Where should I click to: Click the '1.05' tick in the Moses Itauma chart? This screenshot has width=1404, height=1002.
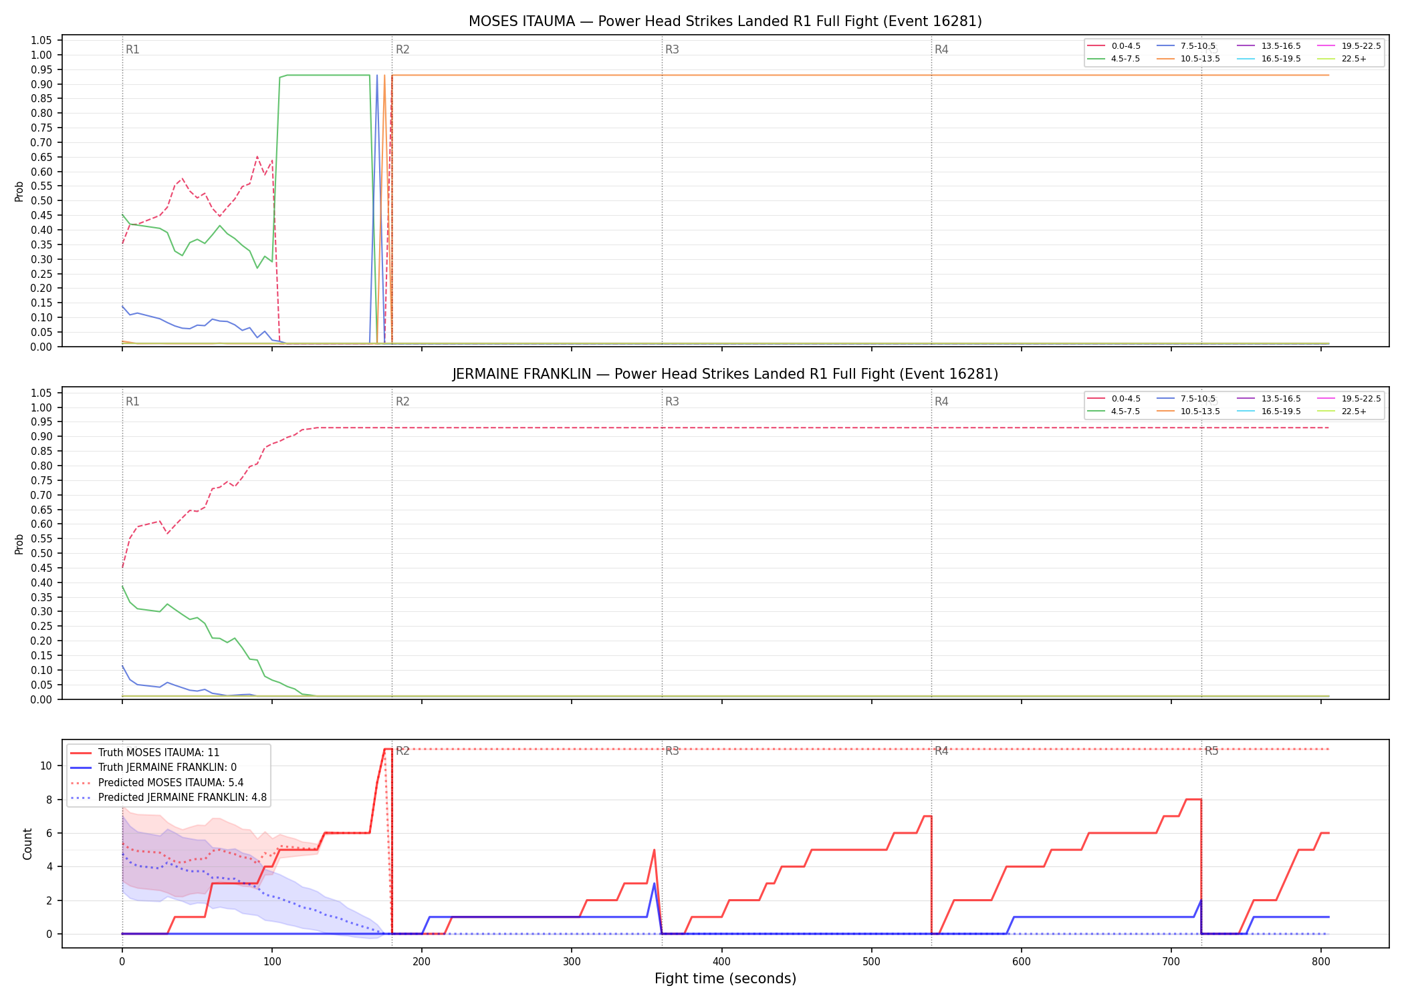coord(41,41)
